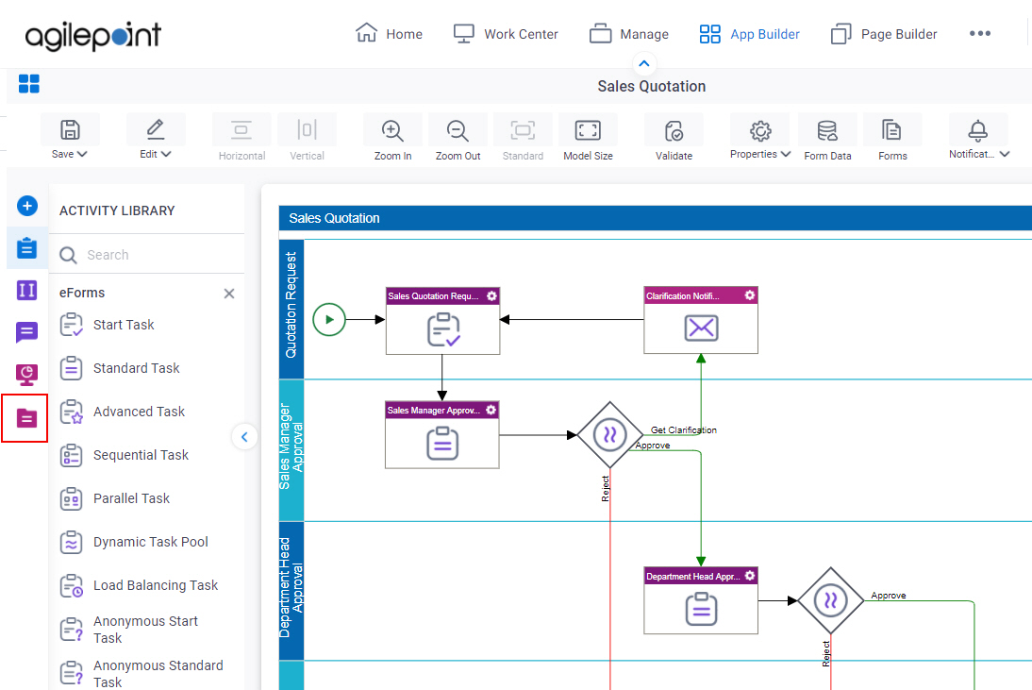
Task: Expand the Edit dropdown arrow
Action: click(166, 154)
